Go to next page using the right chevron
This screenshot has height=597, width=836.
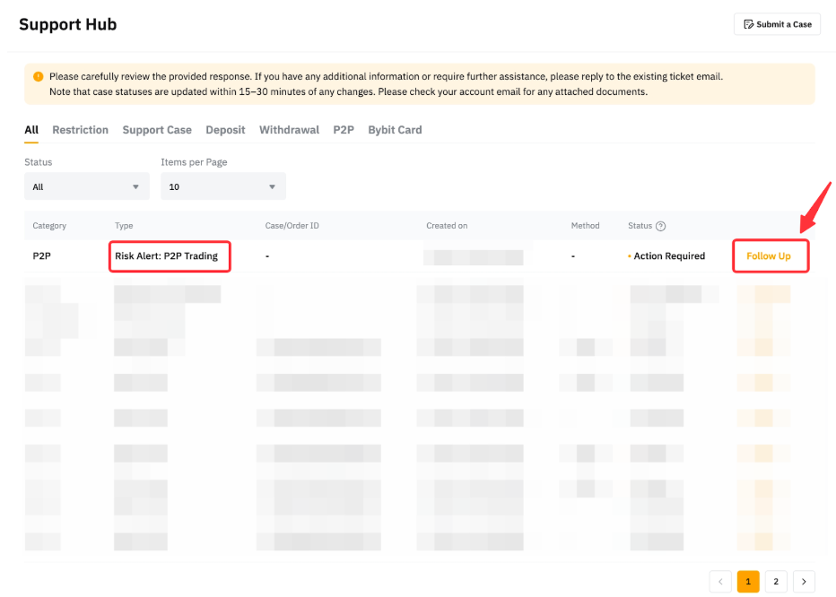(804, 582)
